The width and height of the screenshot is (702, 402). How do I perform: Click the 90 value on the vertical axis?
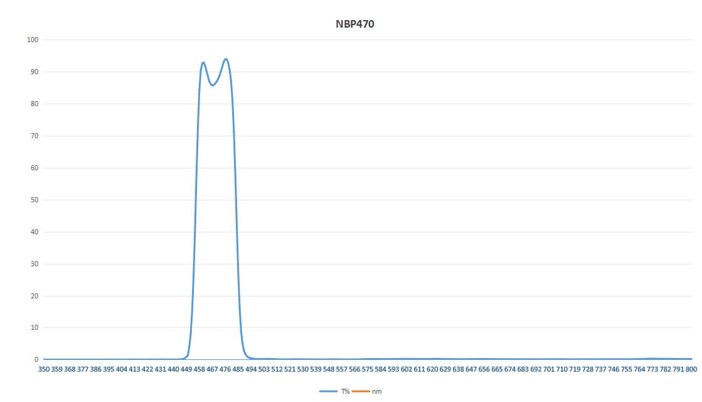pyautogui.click(x=35, y=72)
